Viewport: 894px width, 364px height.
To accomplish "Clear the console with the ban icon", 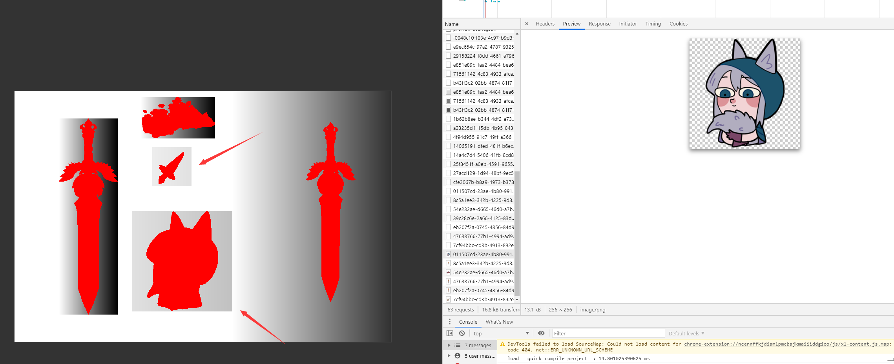I will (462, 333).
